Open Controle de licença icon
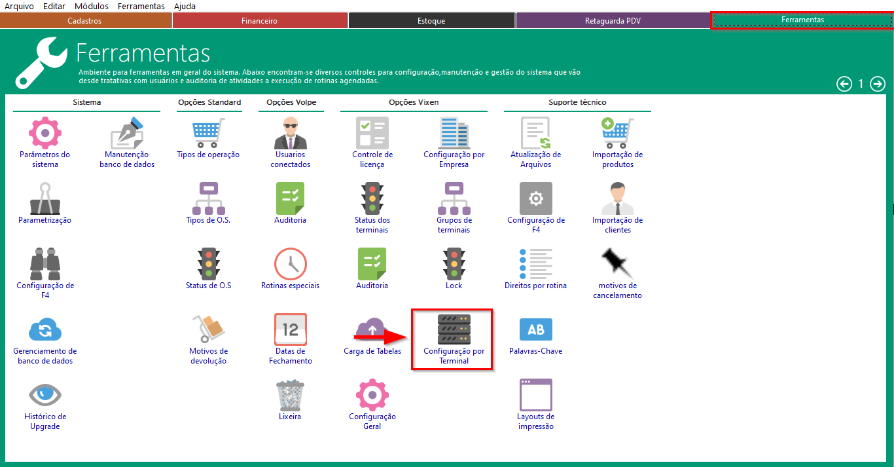This screenshot has width=894, height=467. pos(372,133)
